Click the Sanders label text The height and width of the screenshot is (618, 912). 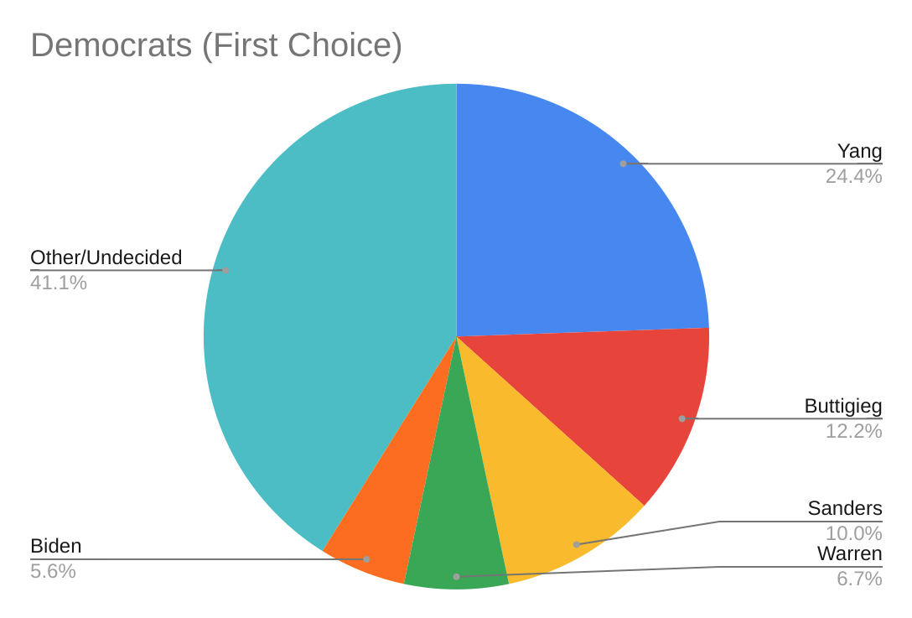845,508
